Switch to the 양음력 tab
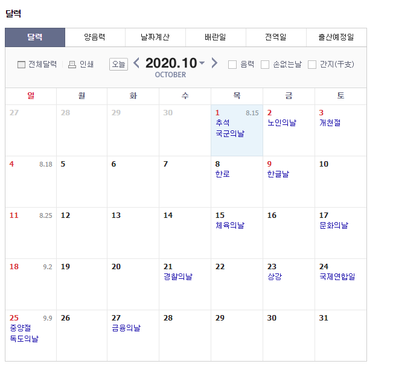Screen dimensions: 393x367 click(x=95, y=37)
